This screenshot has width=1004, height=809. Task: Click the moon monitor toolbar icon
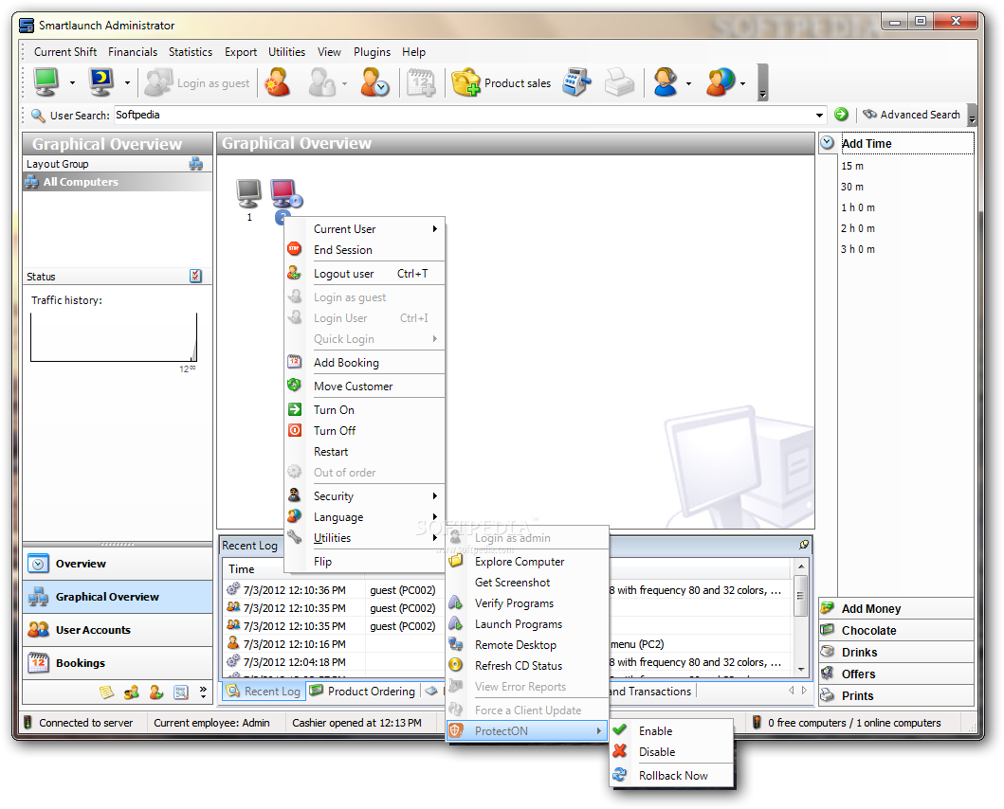tap(101, 81)
